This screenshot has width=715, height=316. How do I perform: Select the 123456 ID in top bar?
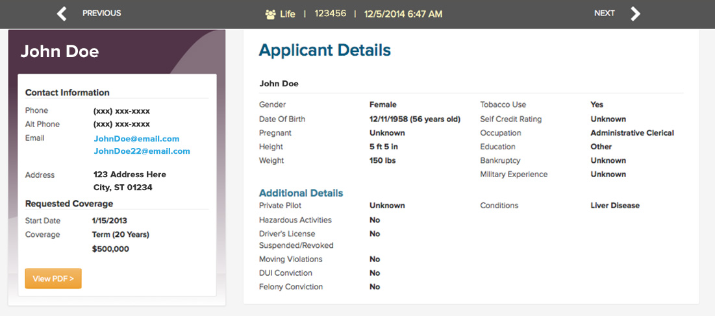330,14
